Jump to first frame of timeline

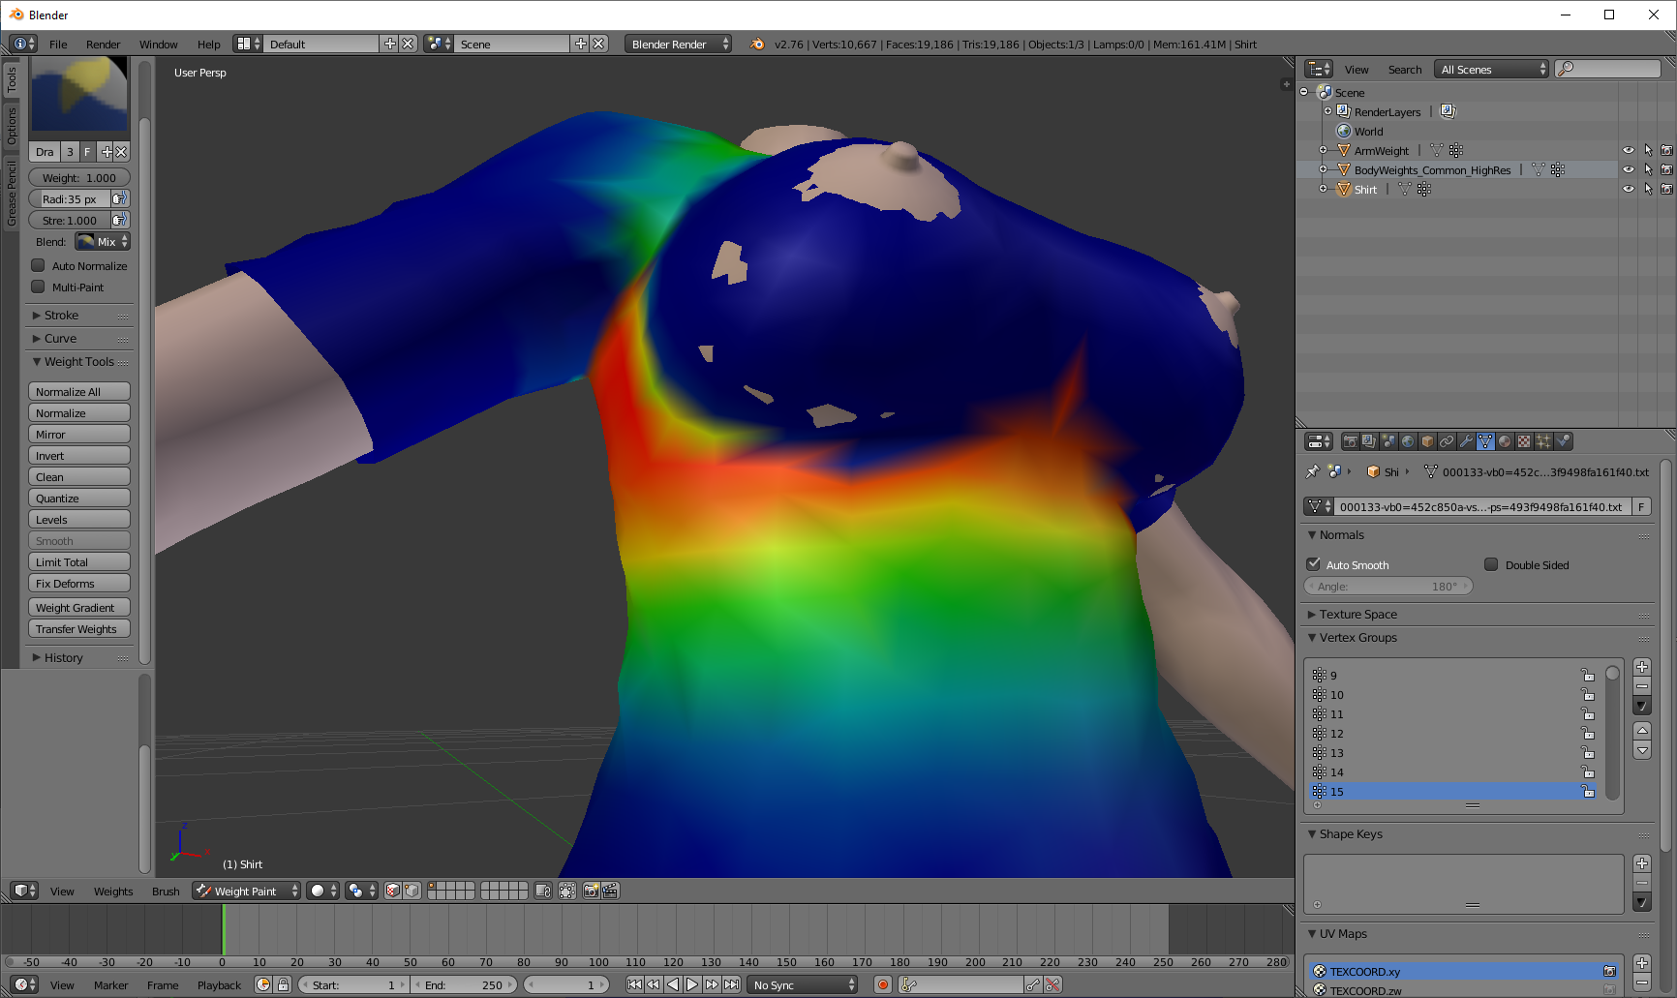coord(634,984)
